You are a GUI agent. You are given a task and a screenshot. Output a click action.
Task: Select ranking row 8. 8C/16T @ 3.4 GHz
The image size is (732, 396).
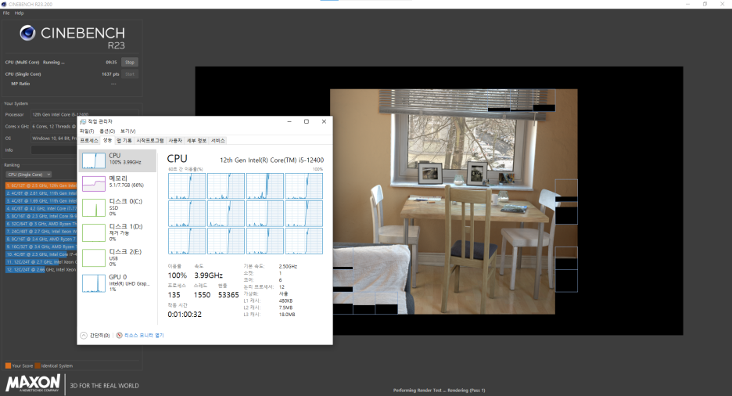click(x=41, y=239)
